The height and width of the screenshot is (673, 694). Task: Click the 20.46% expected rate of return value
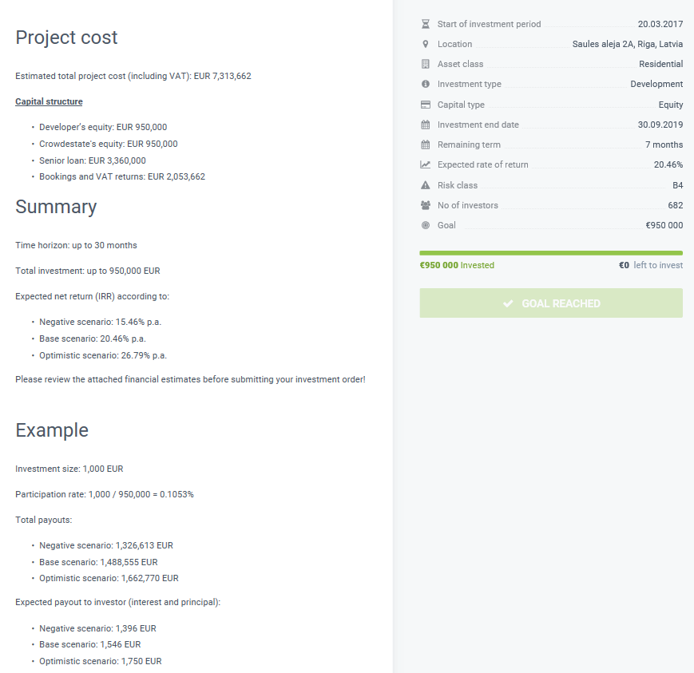[x=668, y=164]
